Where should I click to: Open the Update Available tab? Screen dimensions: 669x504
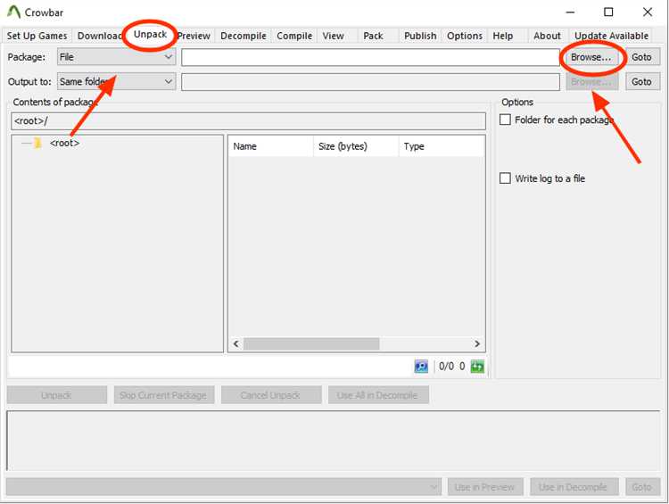(x=611, y=36)
